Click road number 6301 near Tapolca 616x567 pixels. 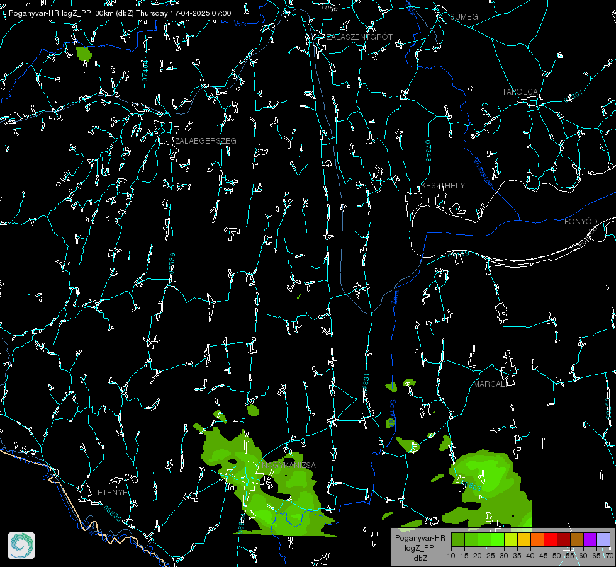(574, 96)
